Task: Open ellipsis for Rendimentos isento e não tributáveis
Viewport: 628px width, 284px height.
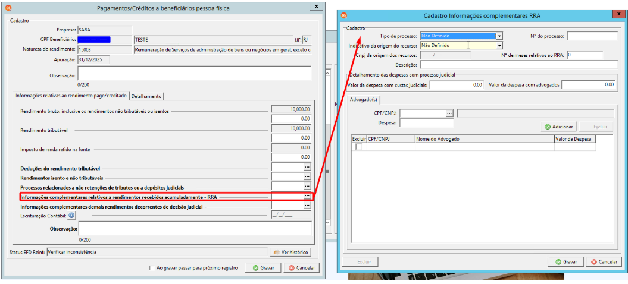Action: click(x=307, y=176)
